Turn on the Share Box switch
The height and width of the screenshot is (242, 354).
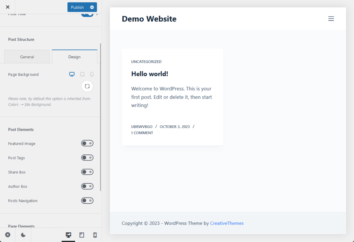(x=87, y=172)
